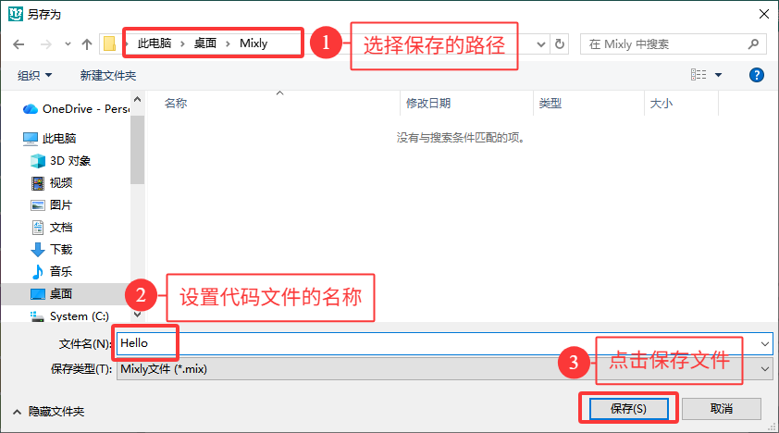The width and height of the screenshot is (779, 433).
Task: Open the view options dropdown arrow
Action: click(718, 75)
